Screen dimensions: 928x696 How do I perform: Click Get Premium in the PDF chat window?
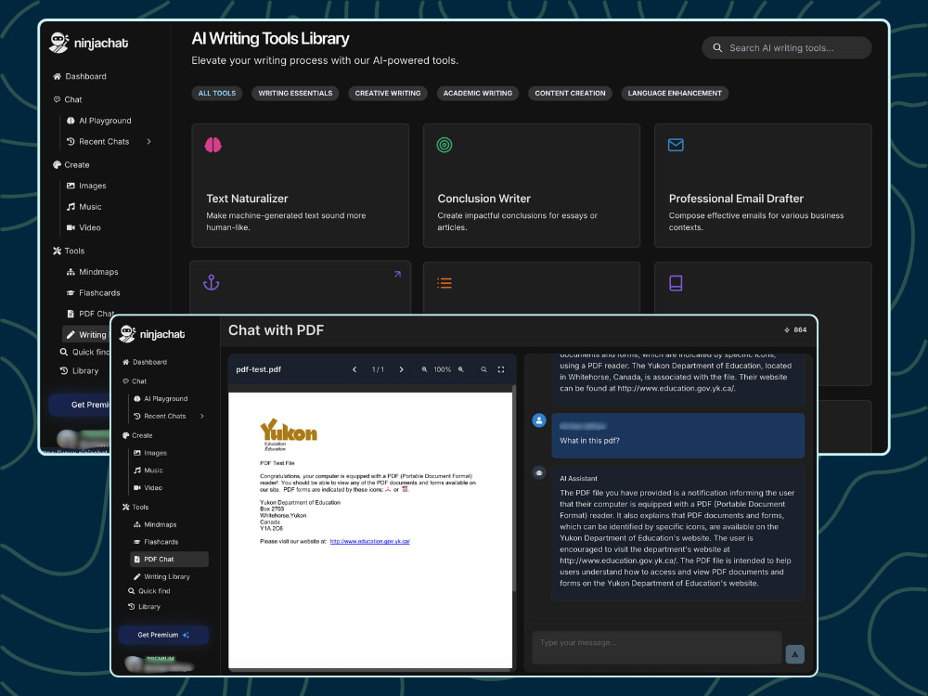point(163,635)
